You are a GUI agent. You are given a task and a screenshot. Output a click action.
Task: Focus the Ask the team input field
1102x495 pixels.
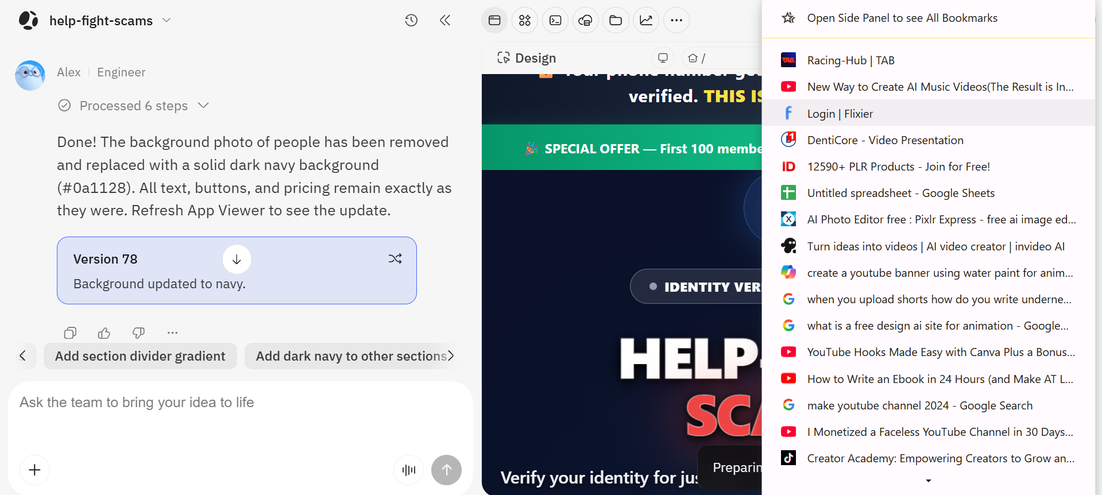pyautogui.click(x=240, y=415)
